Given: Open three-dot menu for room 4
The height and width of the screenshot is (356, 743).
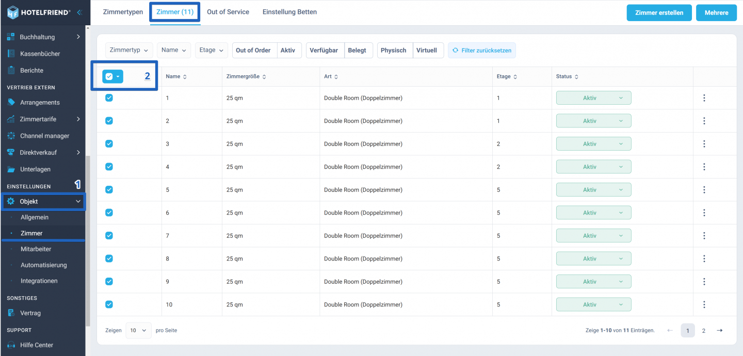Looking at the screenshot, I should pos(704,167).
